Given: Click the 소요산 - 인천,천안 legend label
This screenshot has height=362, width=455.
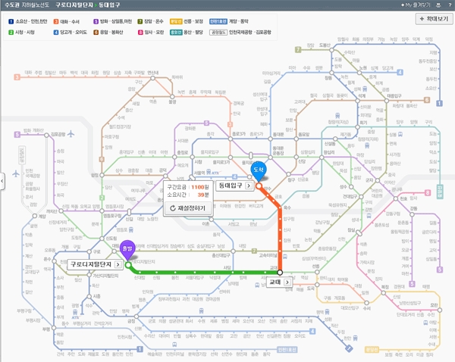Looking at the screenshot, I should point(31,21).
